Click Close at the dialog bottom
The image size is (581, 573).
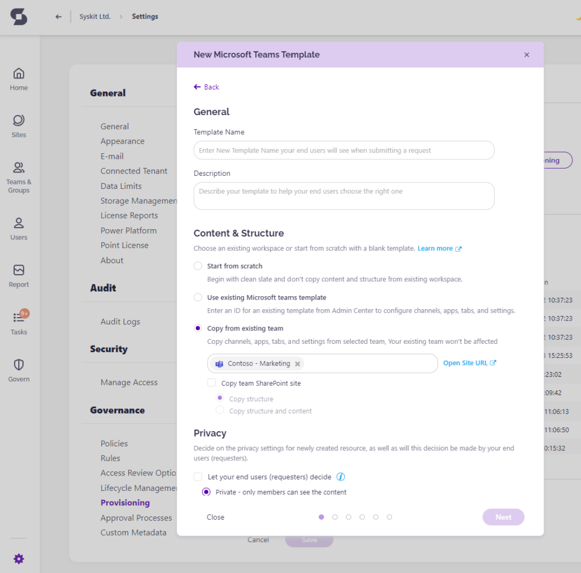(215, 517)
